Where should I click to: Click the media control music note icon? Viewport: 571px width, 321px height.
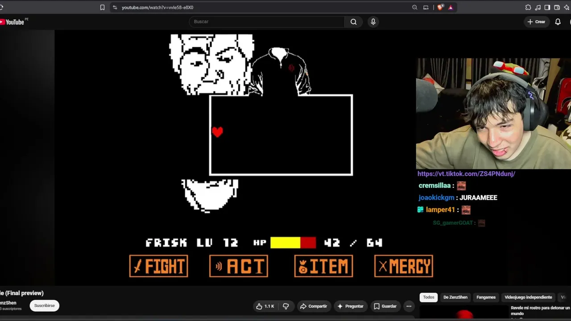tap(538, 8)
